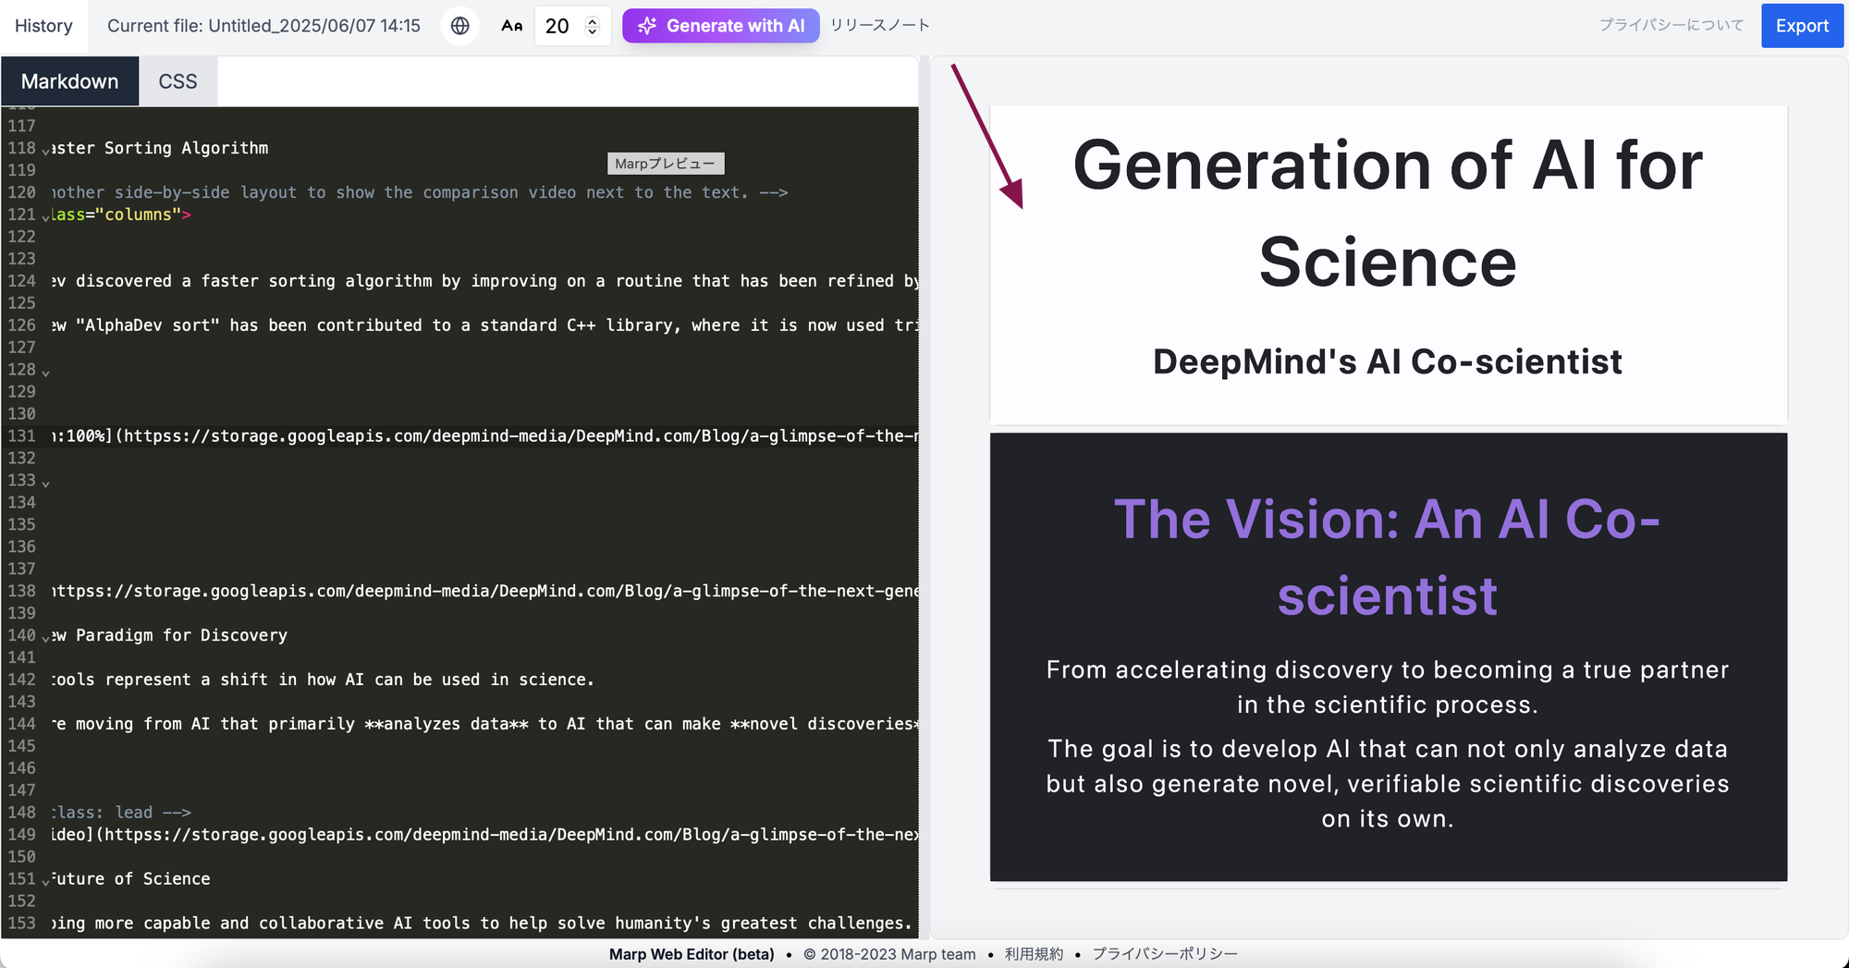Adjust the font size stepper arrows
1849x968 pixels.
[593, 26]
